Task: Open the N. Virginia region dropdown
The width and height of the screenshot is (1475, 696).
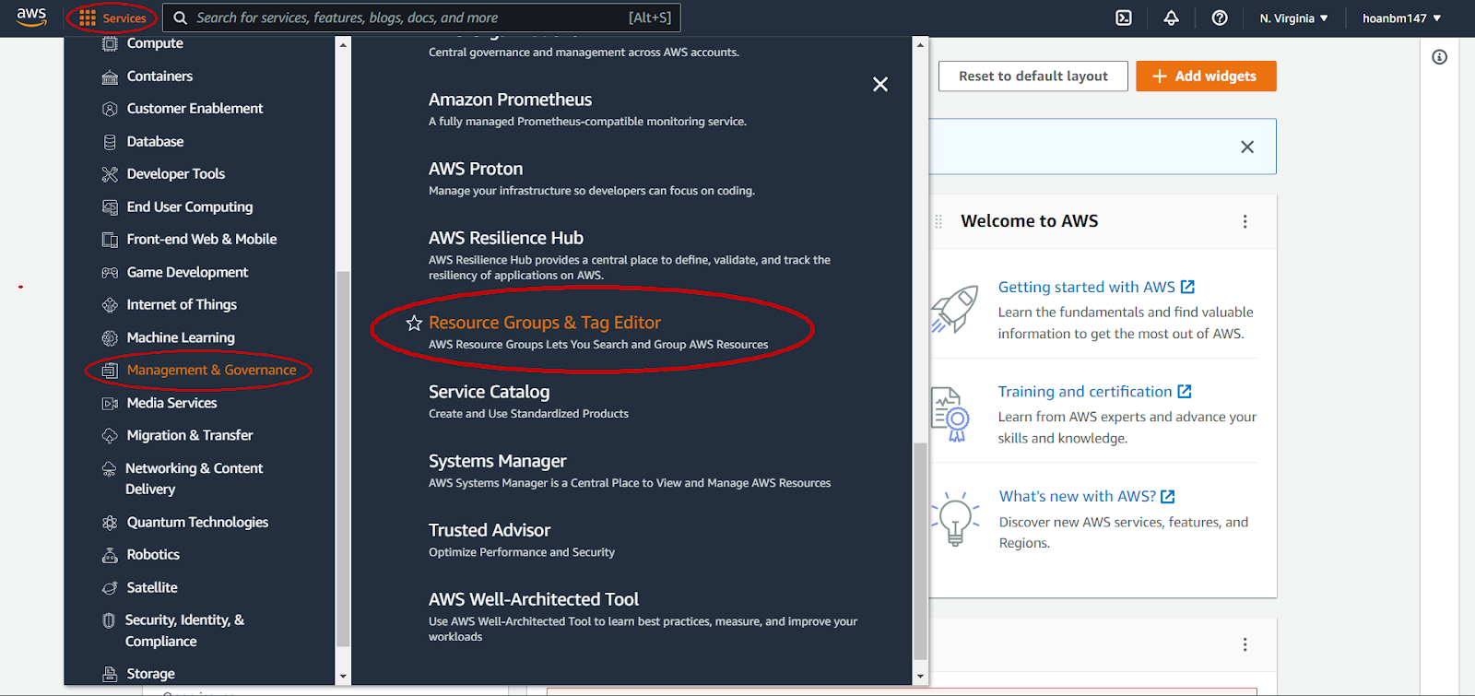Action: pos(1293,18)
